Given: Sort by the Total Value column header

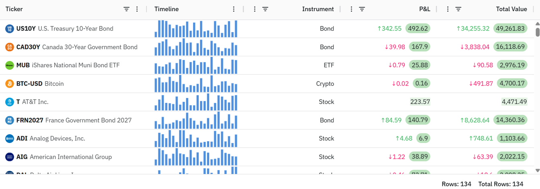Looking at the screenshot, I should [x=511, y=9].
